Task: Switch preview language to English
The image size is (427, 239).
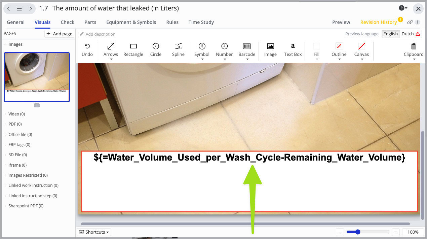Action: [x=390, y=34]
